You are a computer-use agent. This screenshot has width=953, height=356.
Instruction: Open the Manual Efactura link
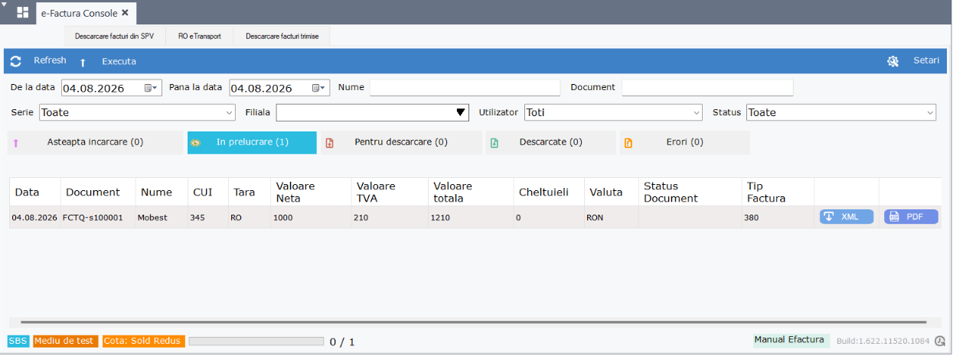click(789, 340)
